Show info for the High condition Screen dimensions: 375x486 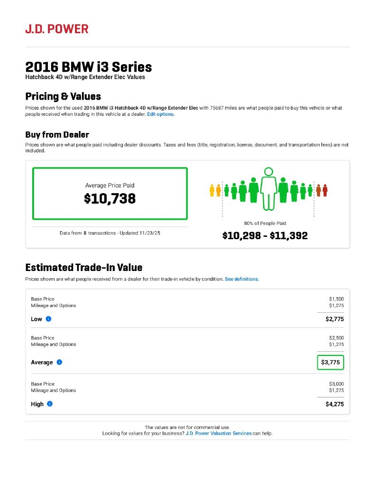tap(50, 404)
